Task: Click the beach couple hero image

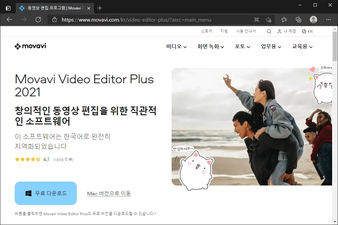Action: 252,127
